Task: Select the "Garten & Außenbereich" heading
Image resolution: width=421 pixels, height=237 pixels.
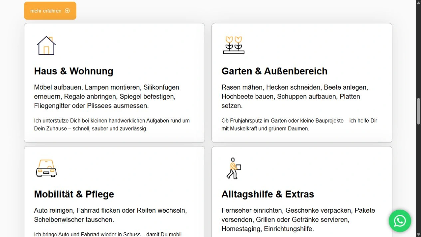Action: 275,71
